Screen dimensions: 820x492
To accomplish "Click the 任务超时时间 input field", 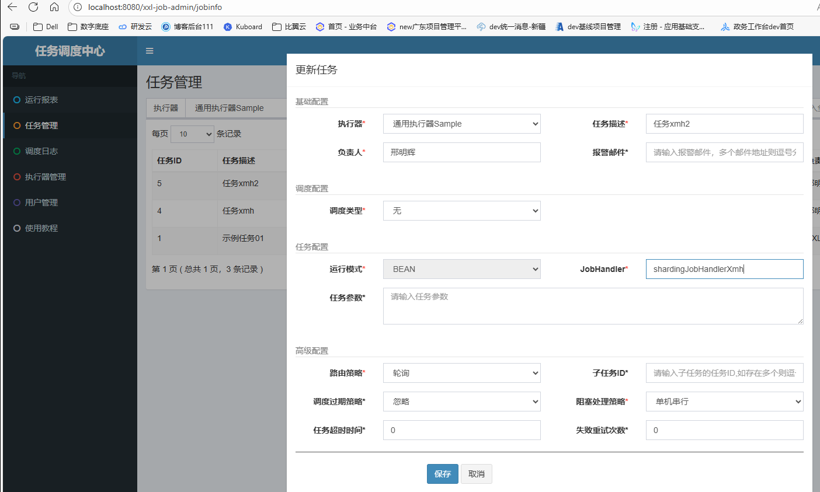I will point(461,430).
